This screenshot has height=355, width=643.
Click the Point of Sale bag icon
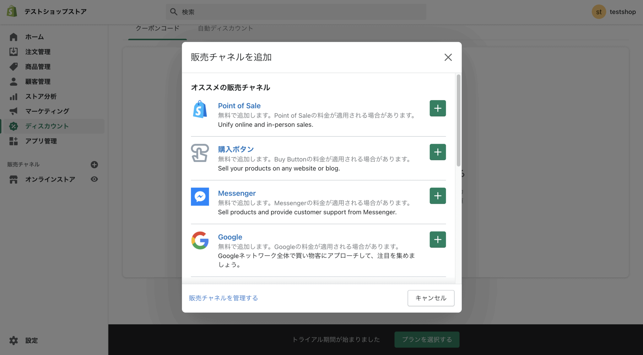200,109
